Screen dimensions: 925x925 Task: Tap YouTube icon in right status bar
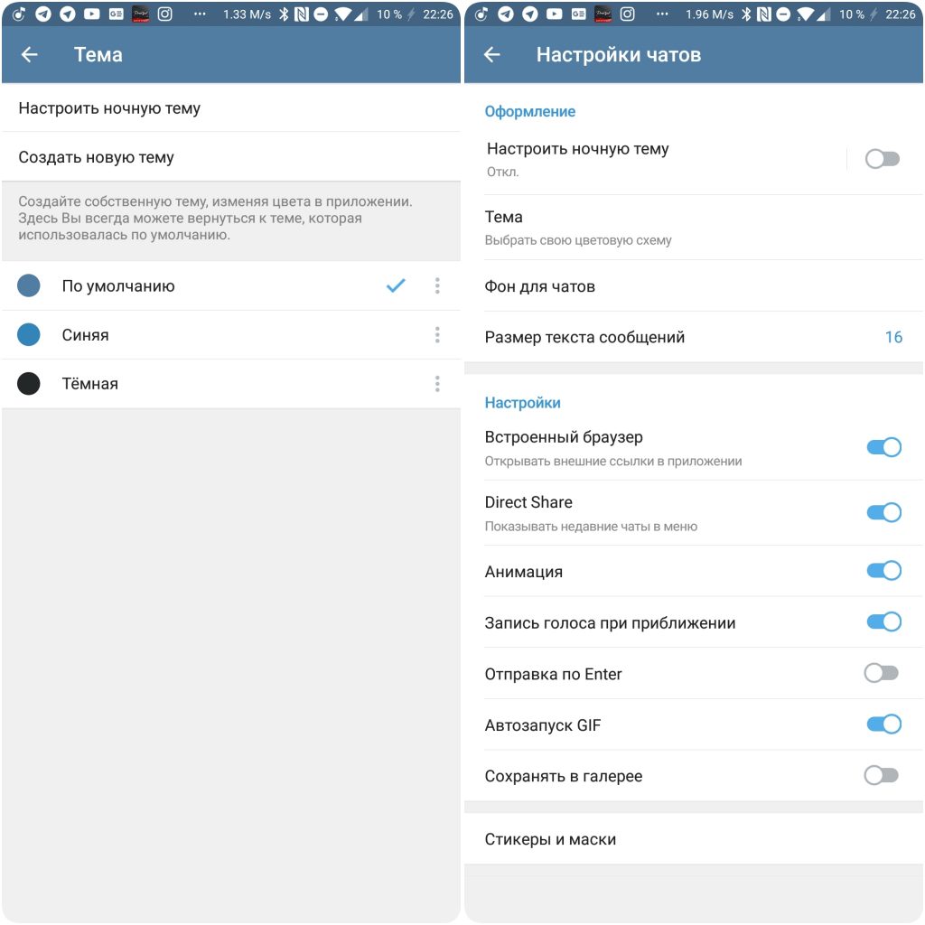coord(554,14)
